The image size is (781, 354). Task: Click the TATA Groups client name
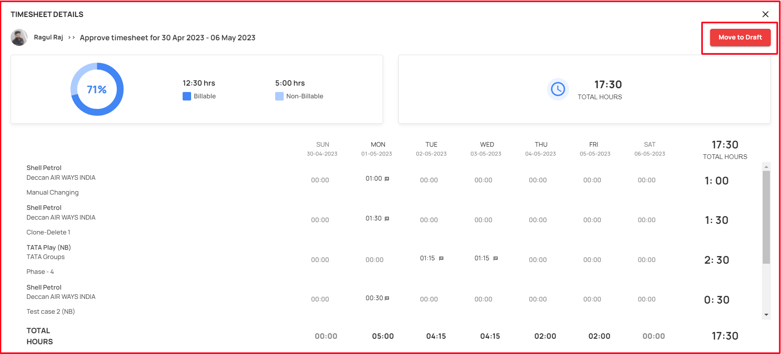pyautogui.click(x=45, y=257)
